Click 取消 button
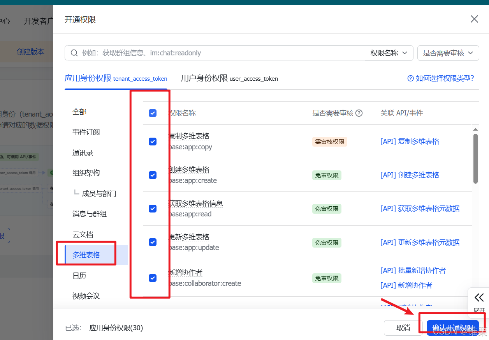 point(403,328)
